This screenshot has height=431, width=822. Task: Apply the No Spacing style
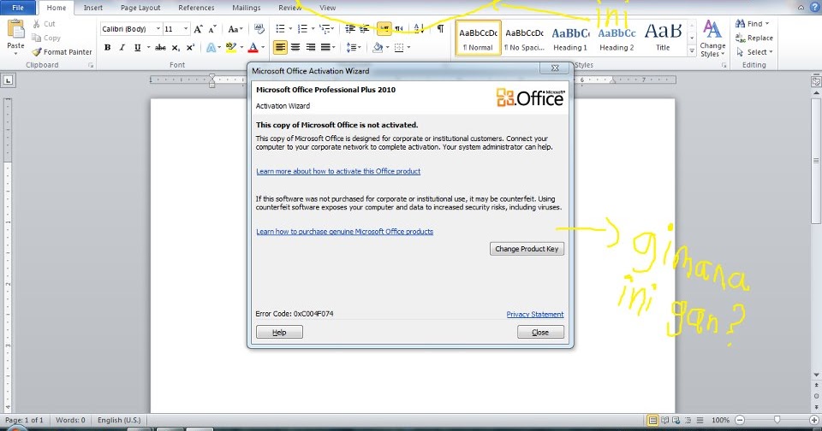[524, 38]
